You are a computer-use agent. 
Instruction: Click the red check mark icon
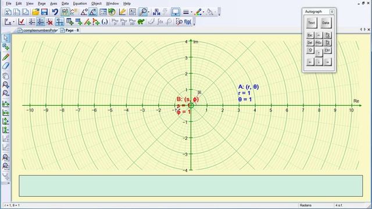(22, 22)
